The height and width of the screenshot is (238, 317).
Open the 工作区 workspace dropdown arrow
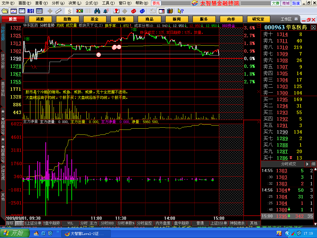pos(296,19)
